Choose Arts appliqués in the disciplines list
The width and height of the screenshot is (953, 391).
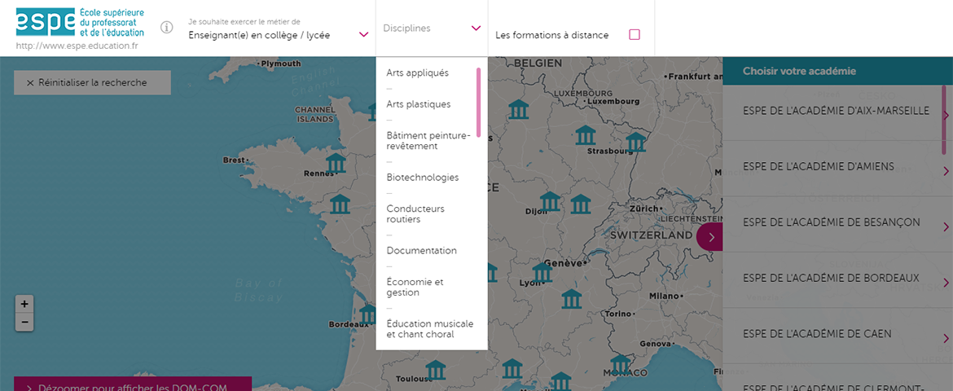point(418,73)
